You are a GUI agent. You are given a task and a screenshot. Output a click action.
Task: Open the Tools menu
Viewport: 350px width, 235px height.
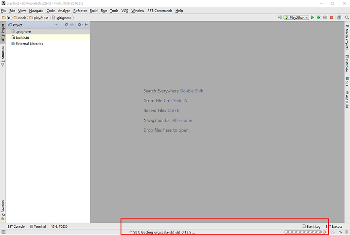[114, 11]
